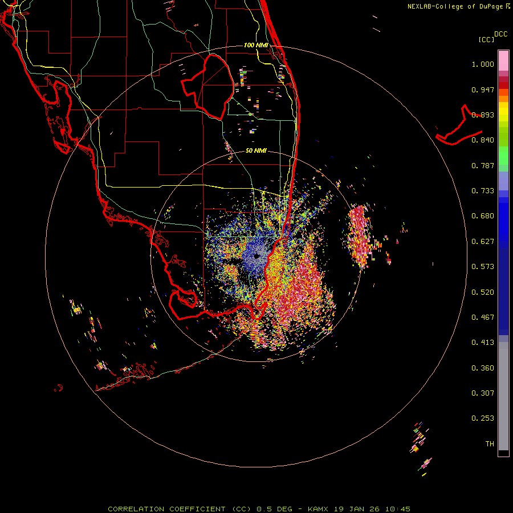Select the 0.627 scale value
Screen dimensions: 513x513
(x=483, y=242)
